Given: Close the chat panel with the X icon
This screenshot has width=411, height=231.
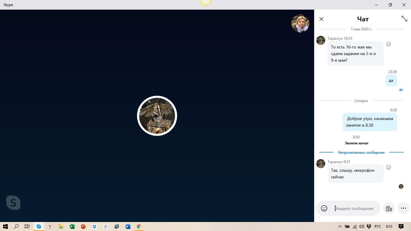Looking at the screenshot, I should coord(321,19).
